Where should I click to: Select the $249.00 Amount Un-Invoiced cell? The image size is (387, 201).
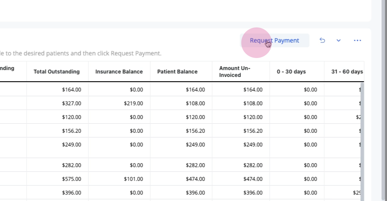tap(241, 148)
